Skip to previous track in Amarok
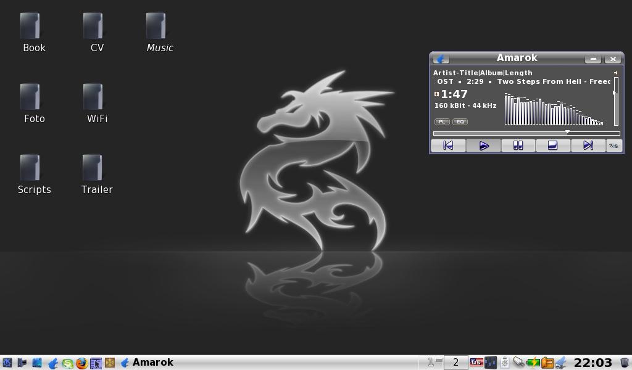The height and width of the screenshot is (370, 632). (448, 146)
